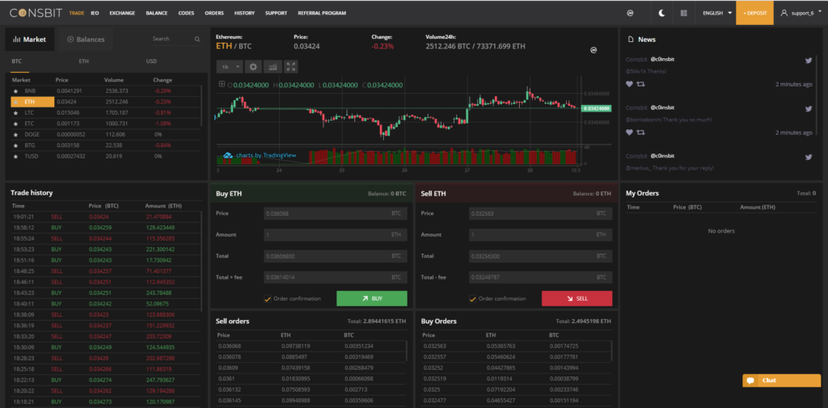Click the Buy ETH Amount field
The width and height of the screenshot is (828, 408).
click(336, 234)
